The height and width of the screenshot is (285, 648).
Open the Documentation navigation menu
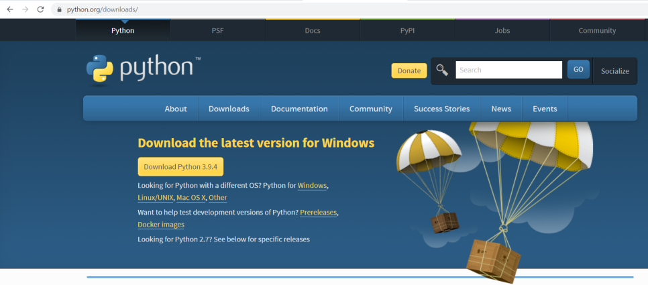pos(299,109)
